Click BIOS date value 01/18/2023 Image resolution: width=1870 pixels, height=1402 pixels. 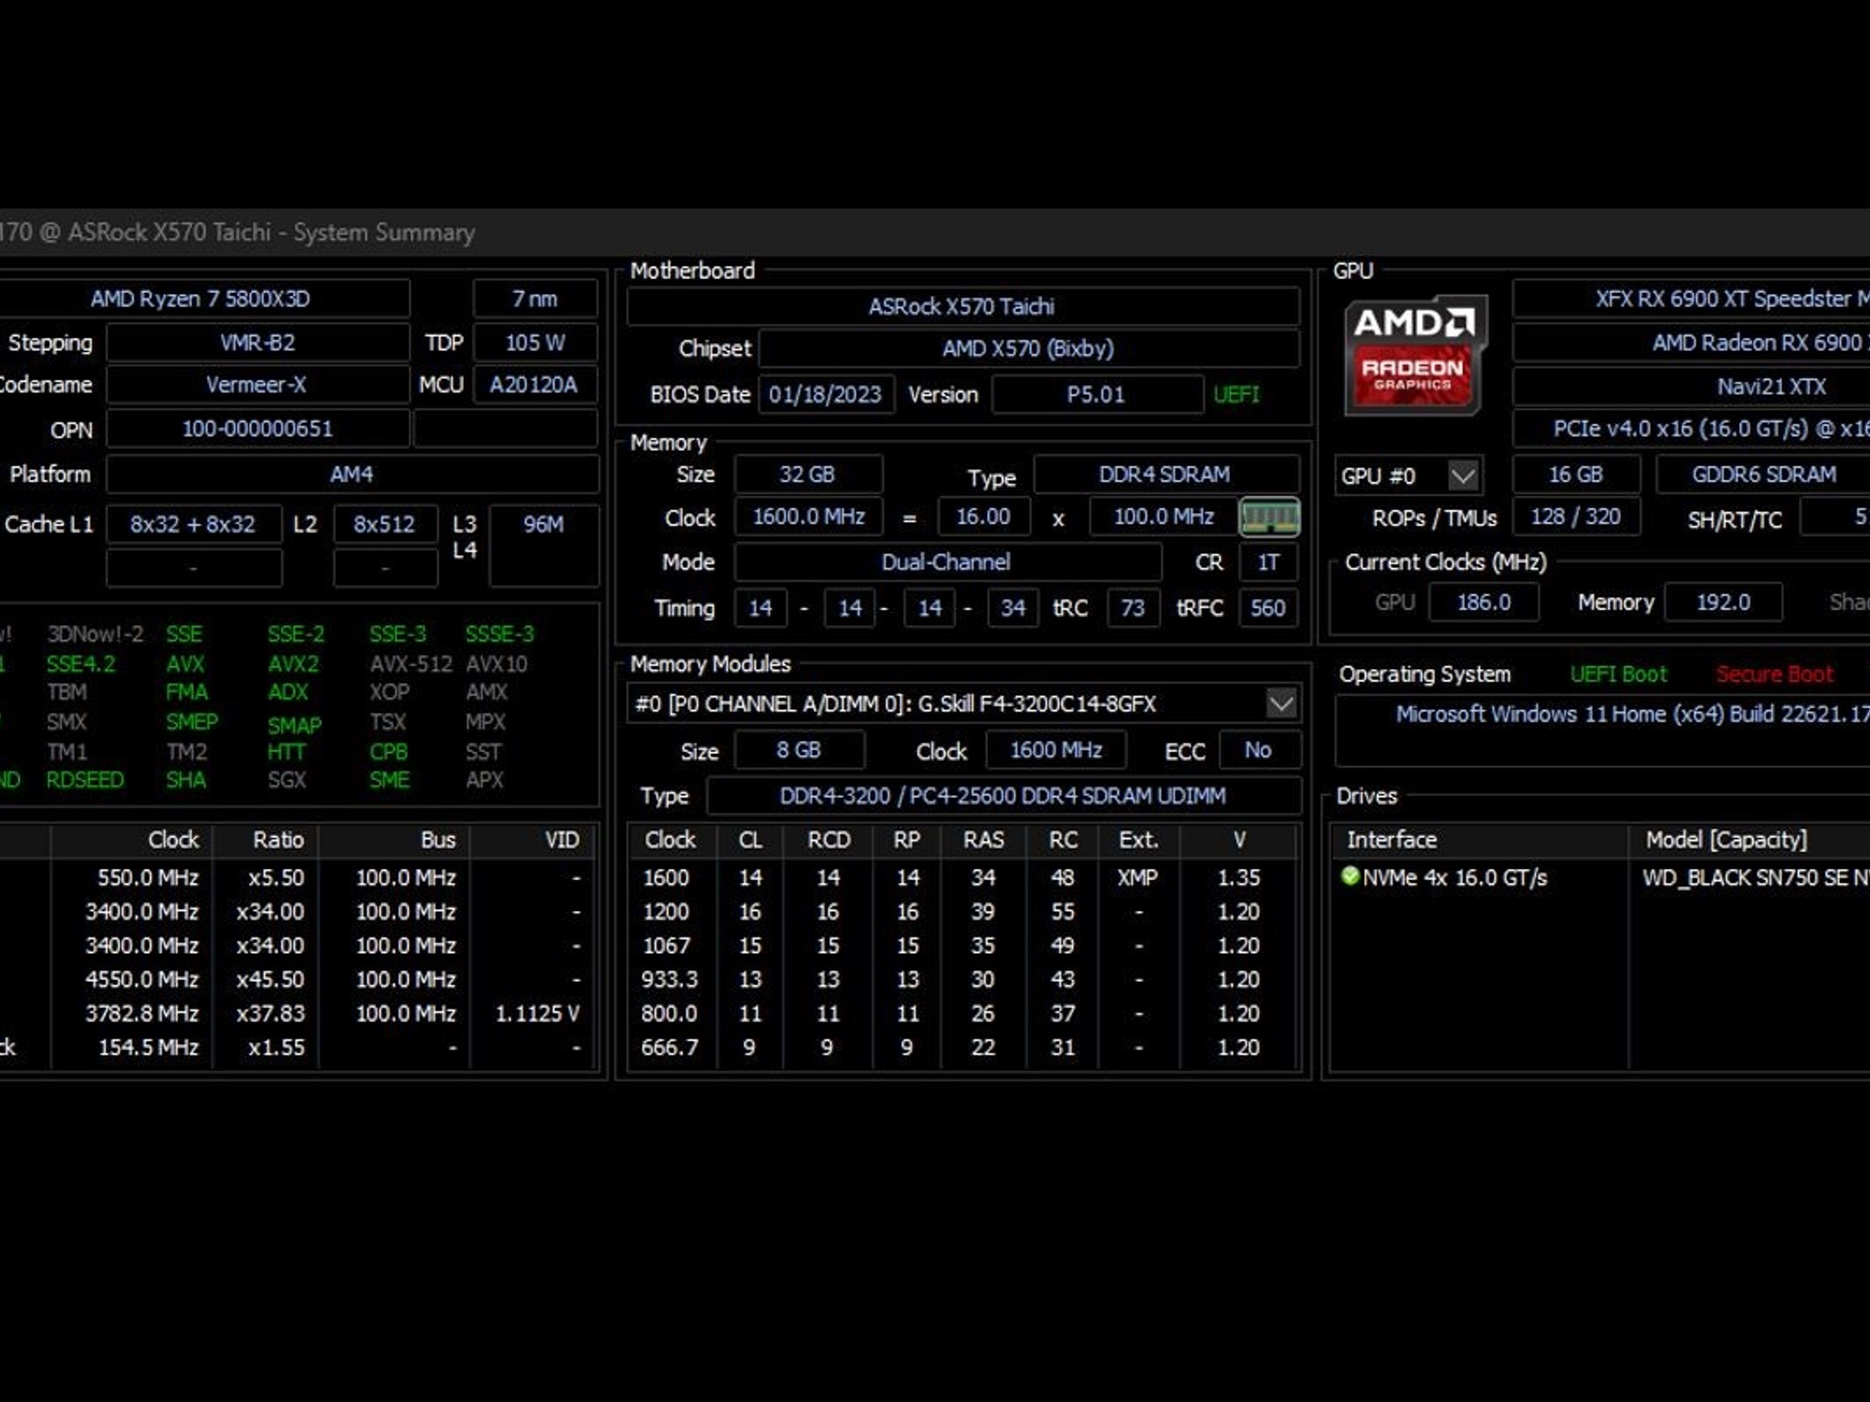tap(825, 394)
